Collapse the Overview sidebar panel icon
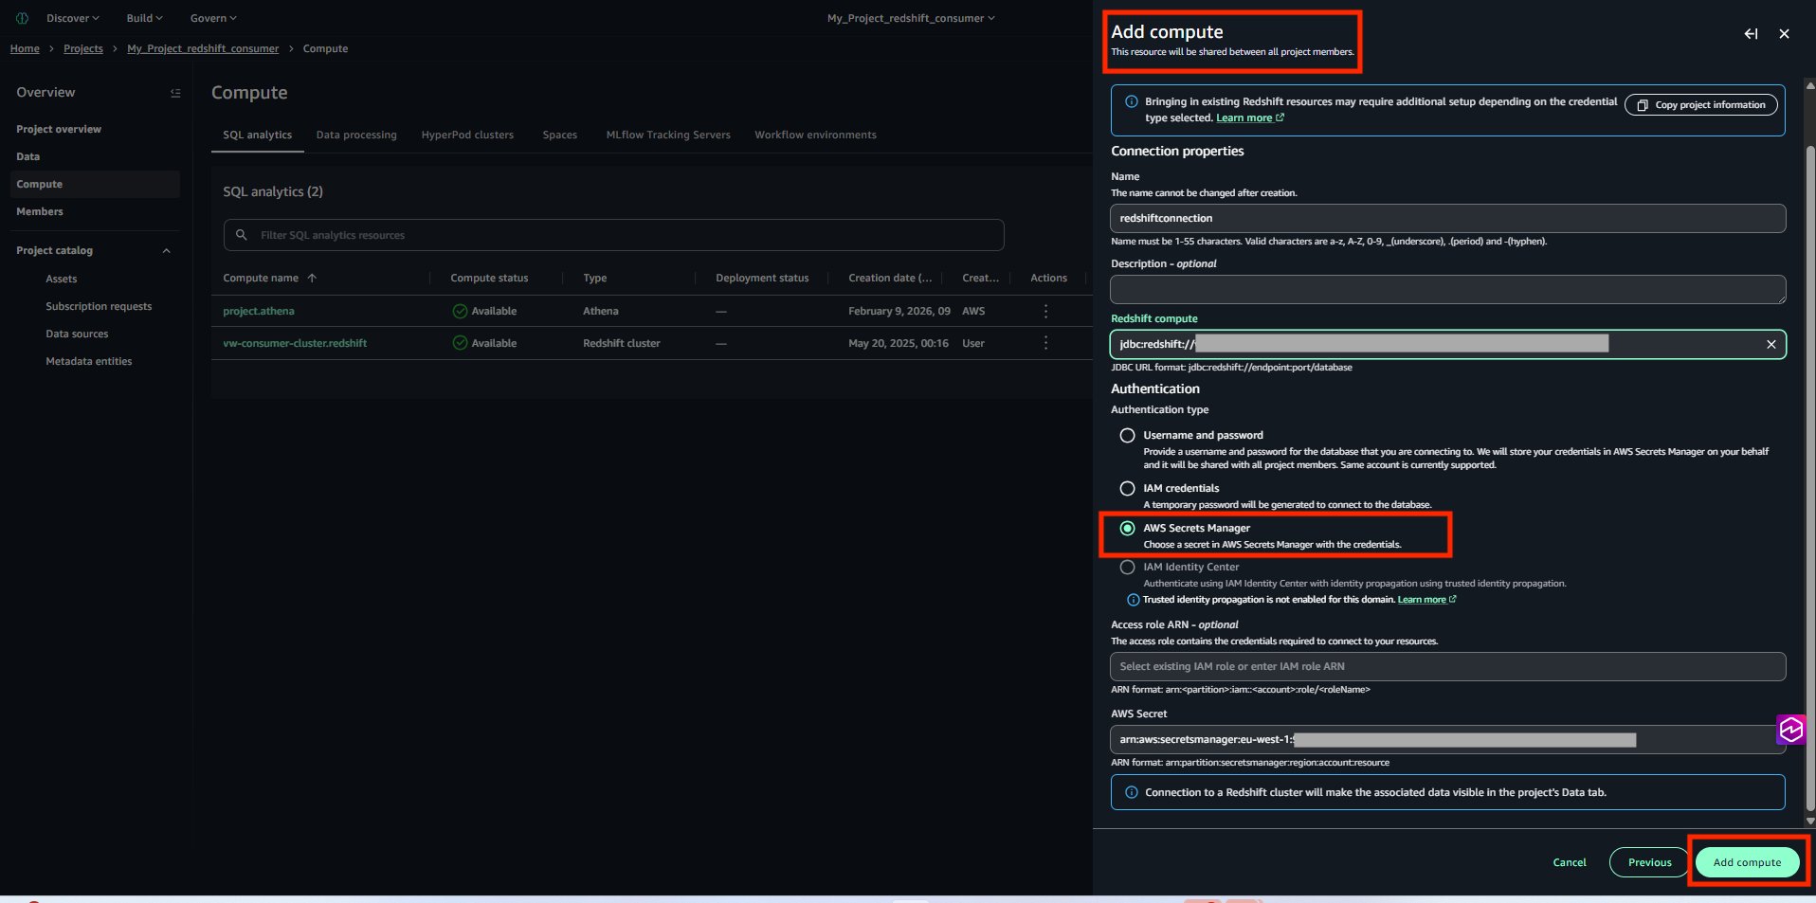Screen dimensions: 1816x903 coord(175,93)
